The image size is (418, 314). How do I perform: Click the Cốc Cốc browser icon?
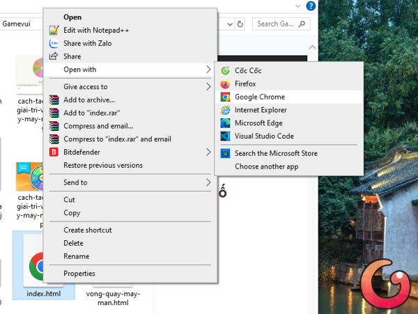(225, 70)
